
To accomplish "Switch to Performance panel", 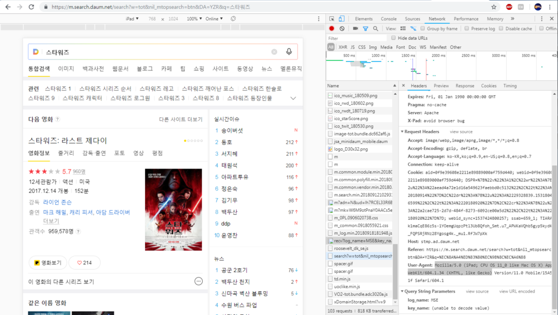I will pyautogui.click(x=466, y=19).
